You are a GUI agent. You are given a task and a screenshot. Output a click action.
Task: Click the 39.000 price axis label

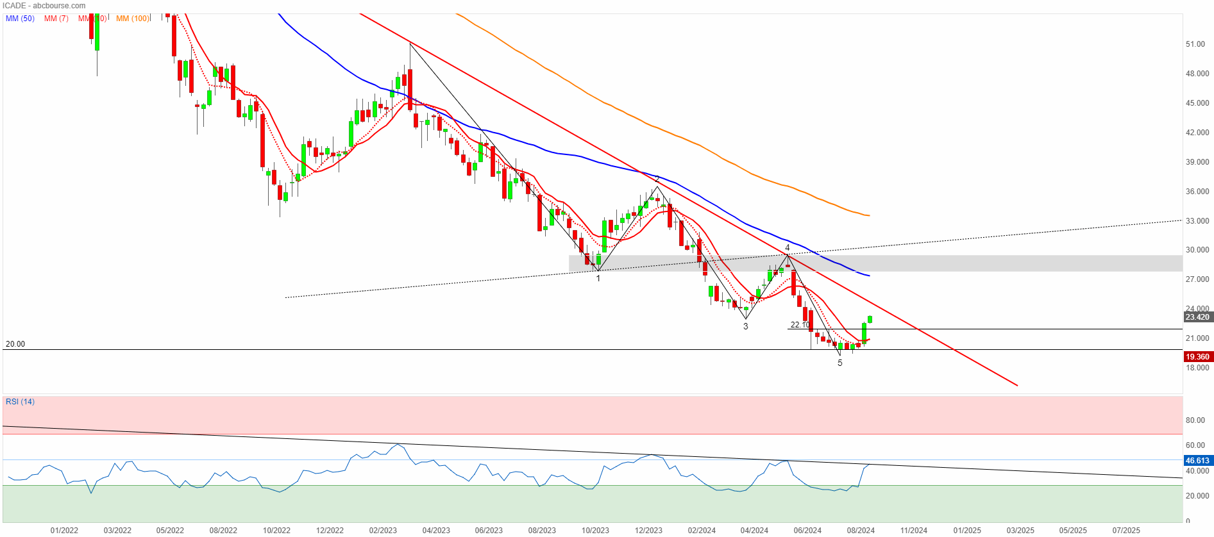pyautogui.click(x=1197, y=162)
